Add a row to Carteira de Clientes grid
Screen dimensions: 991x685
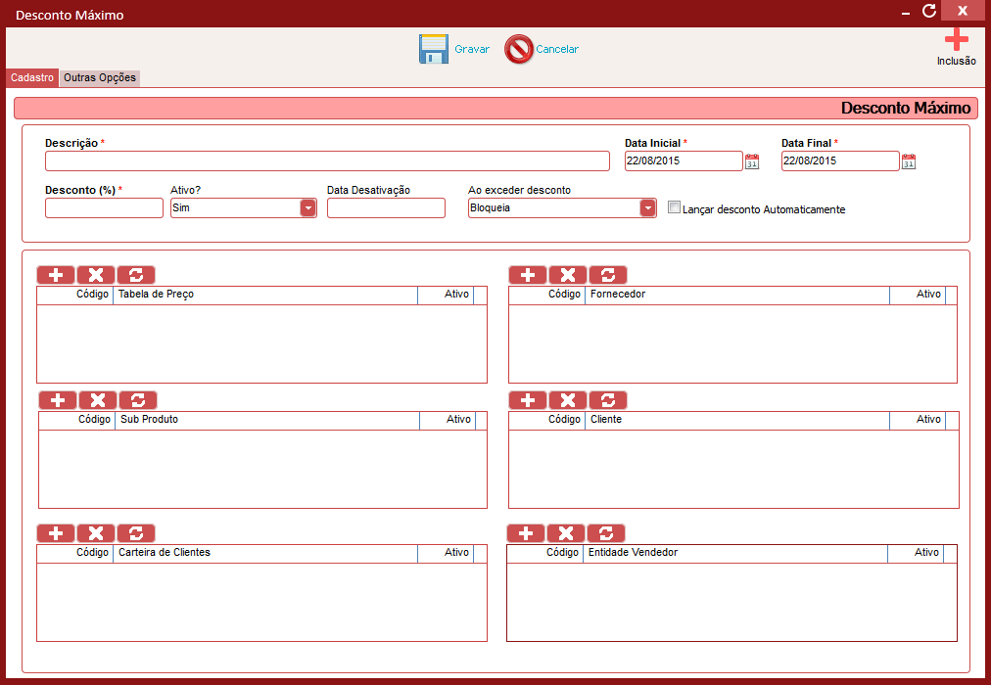(56, 533)
